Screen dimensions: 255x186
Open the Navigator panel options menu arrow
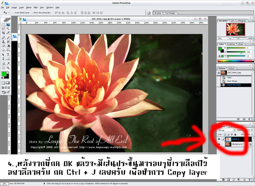253,21
